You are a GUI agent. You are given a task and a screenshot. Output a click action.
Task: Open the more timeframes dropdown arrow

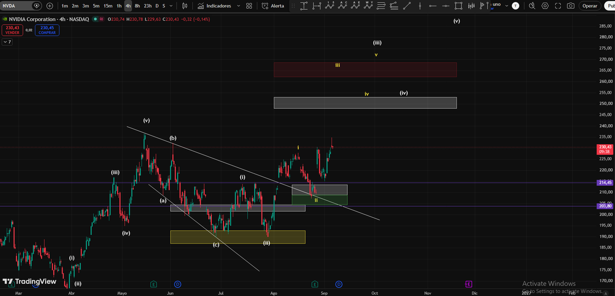[172, 6]
